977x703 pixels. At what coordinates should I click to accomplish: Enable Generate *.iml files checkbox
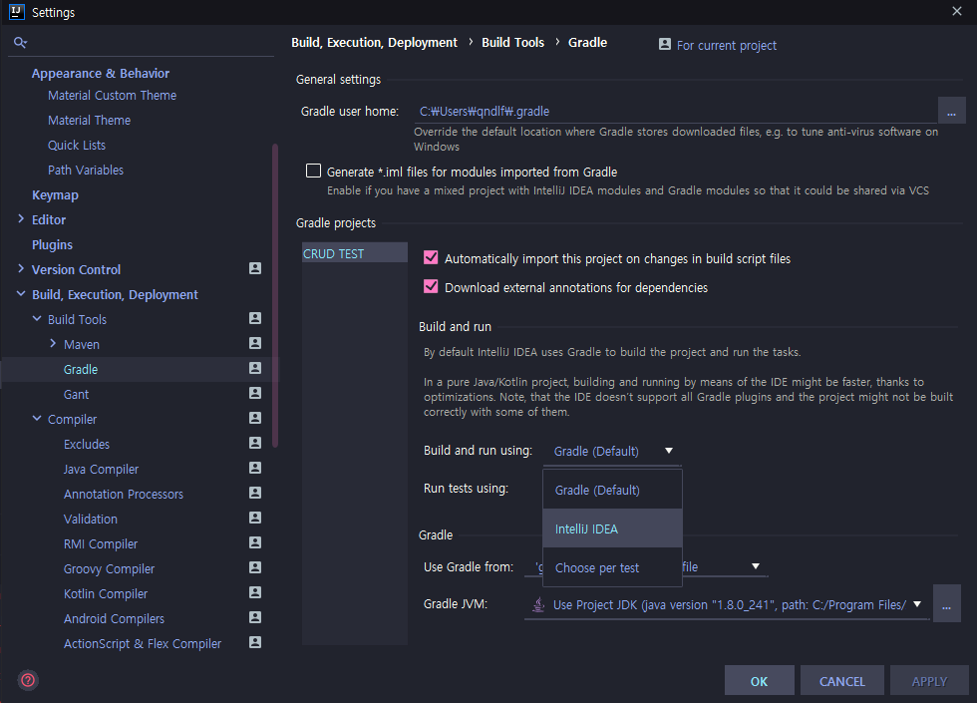coord(313,171)
